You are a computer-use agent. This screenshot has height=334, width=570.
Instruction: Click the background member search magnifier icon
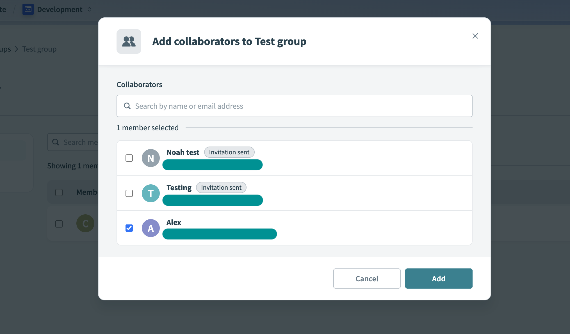[56, 142]
